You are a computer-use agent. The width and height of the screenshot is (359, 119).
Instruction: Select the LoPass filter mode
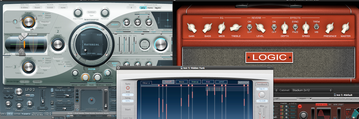(83, 85)
